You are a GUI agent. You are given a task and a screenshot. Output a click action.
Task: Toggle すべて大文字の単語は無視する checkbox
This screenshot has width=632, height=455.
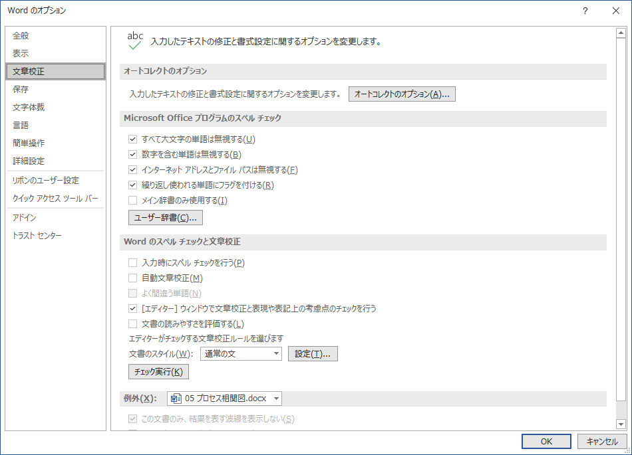[x=132, y=139]
